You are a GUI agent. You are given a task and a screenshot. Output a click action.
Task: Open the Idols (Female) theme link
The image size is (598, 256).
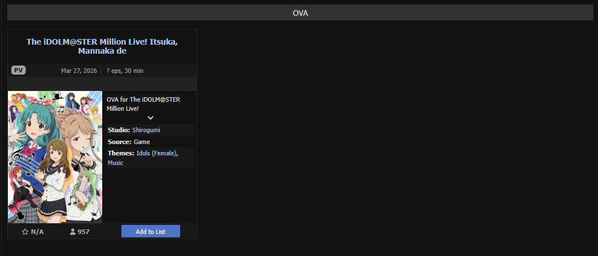point(156,153)
